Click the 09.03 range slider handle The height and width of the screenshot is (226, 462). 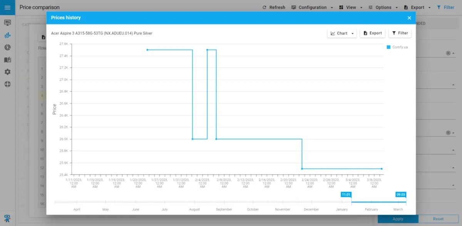(401, 195)
